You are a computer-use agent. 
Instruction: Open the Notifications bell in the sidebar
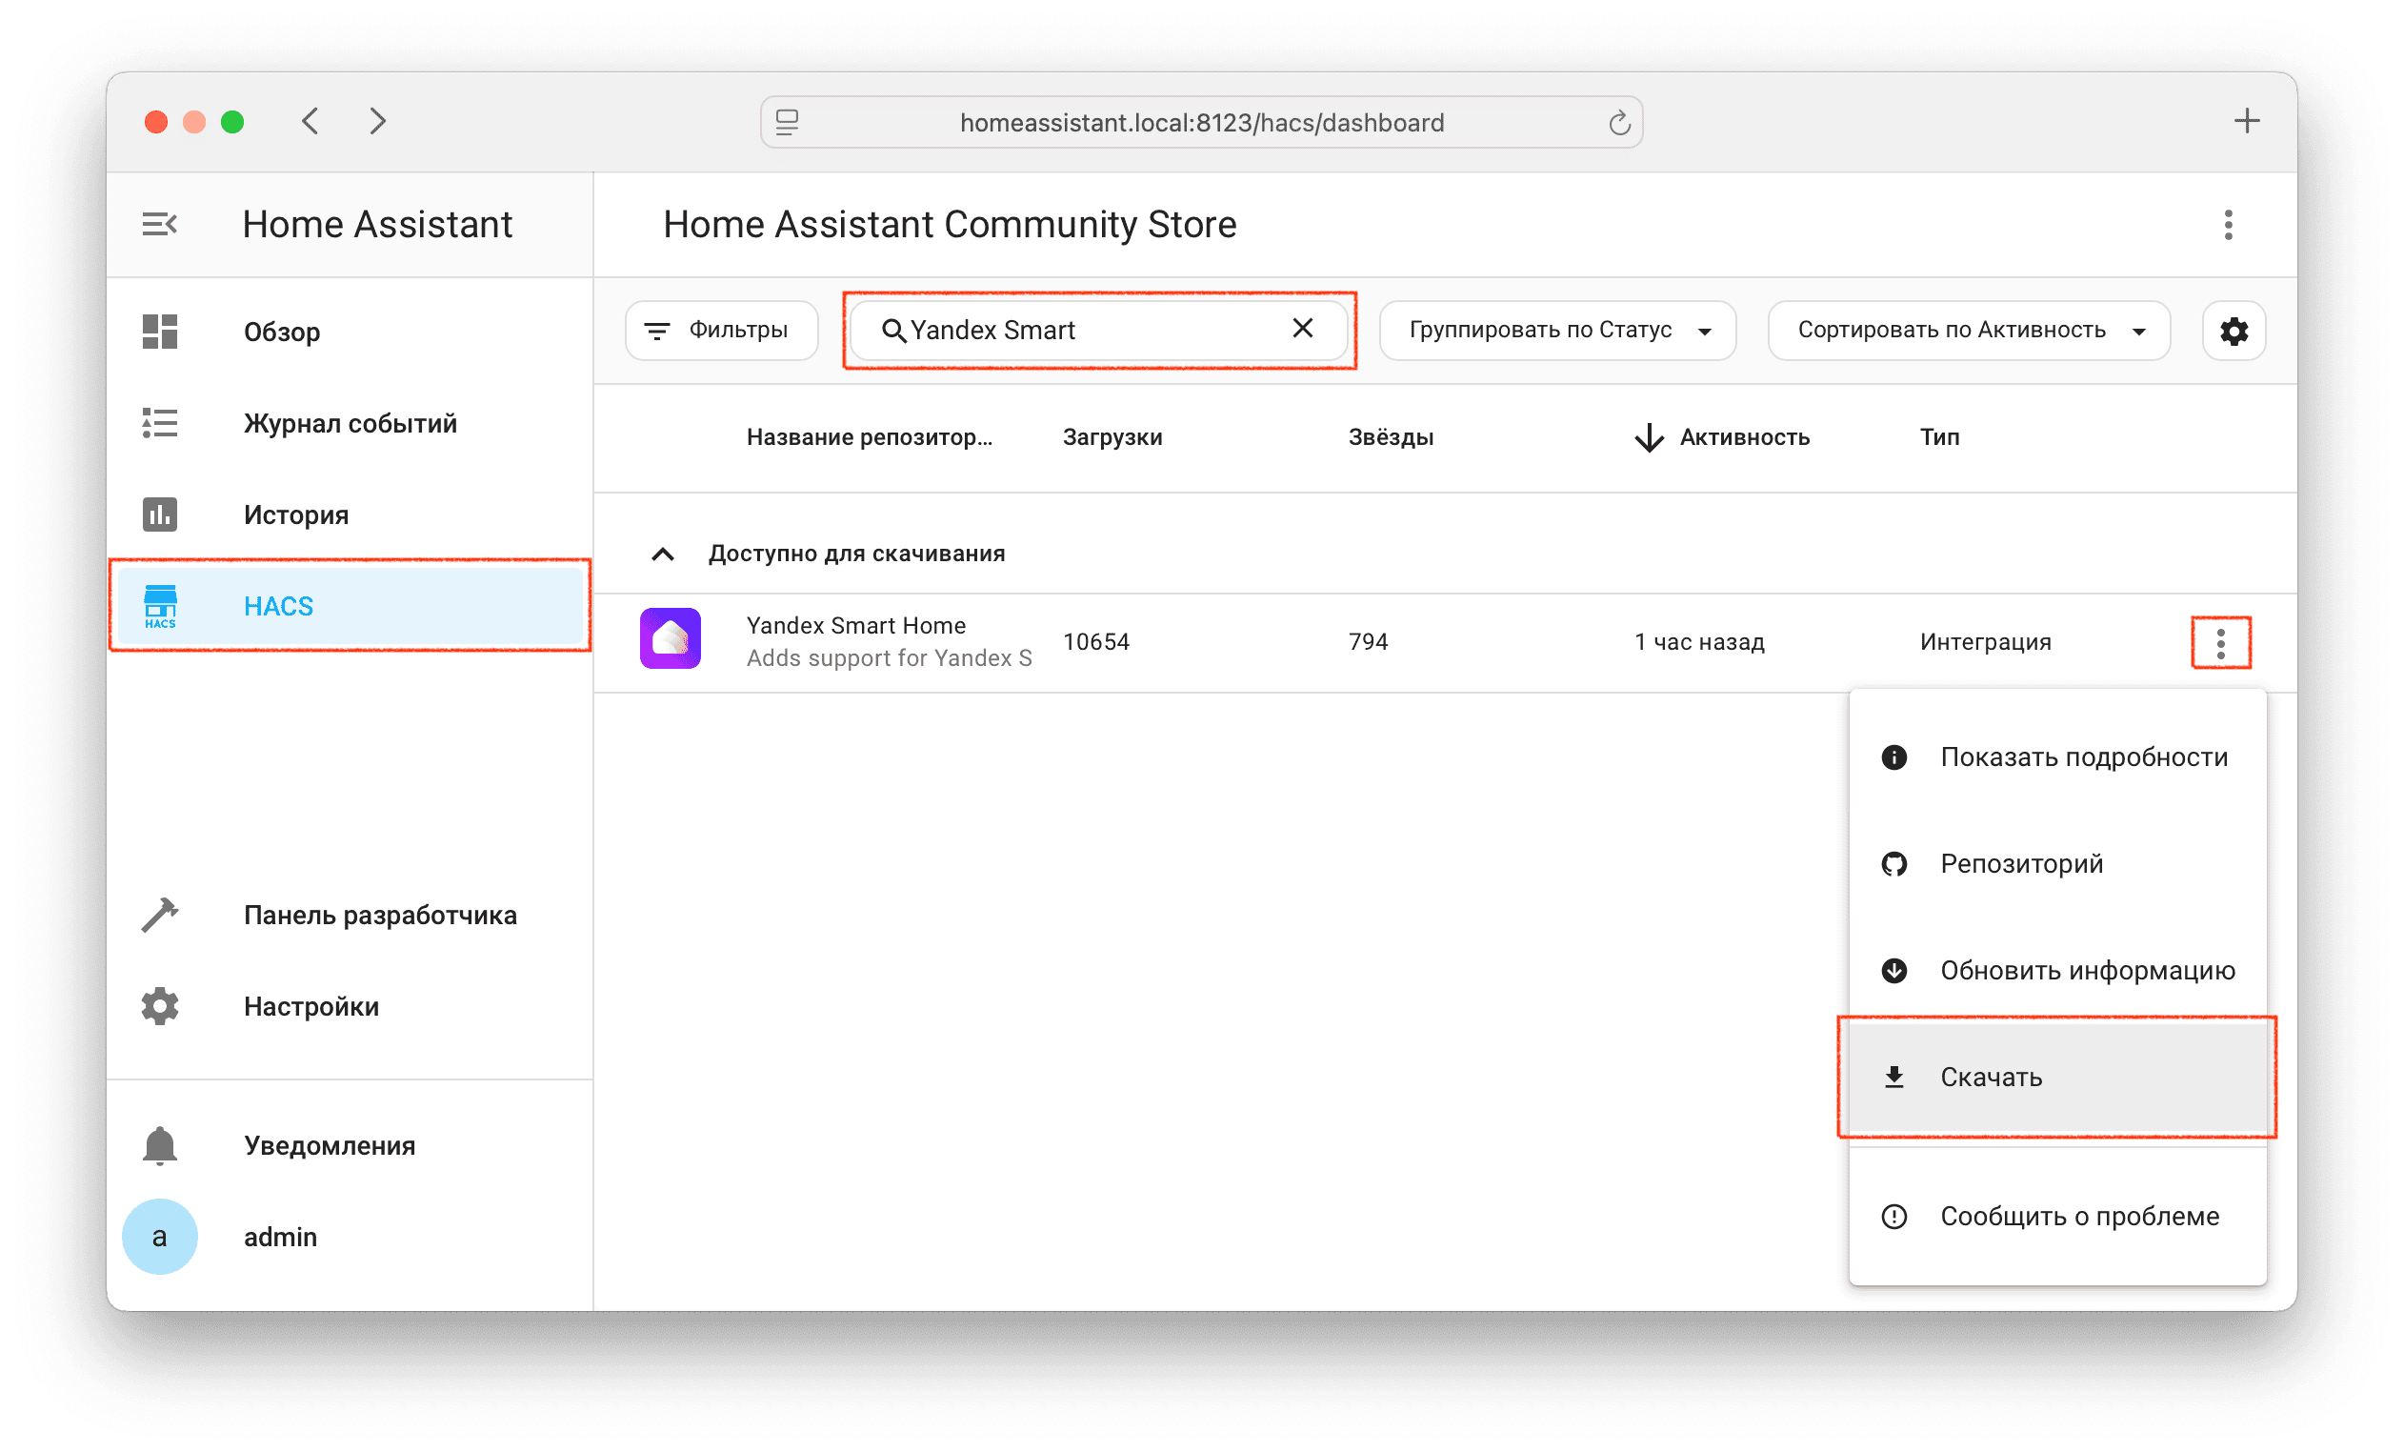pos(160,1144)
